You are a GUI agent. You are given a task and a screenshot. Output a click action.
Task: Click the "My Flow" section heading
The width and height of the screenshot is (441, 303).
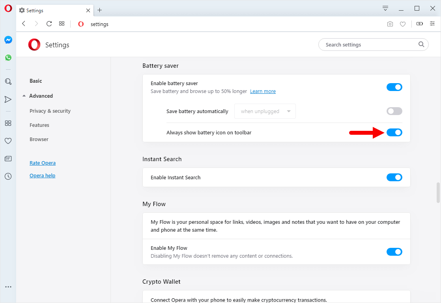(x=154, y=204)
